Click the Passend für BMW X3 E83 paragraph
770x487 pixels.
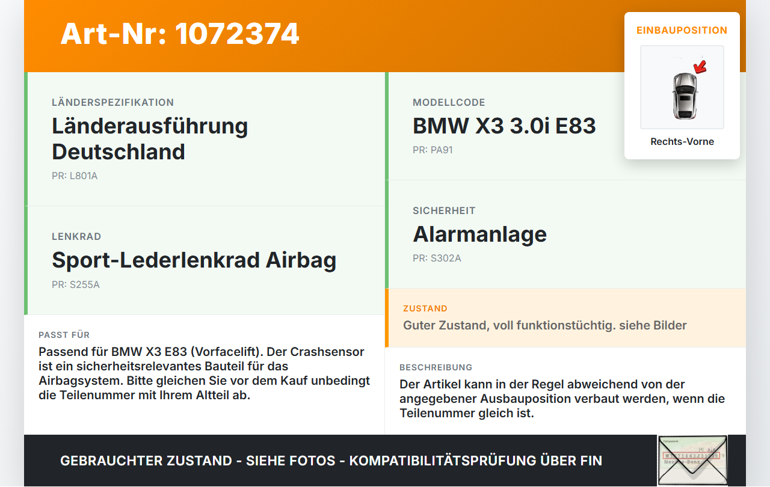coord(205,373)
